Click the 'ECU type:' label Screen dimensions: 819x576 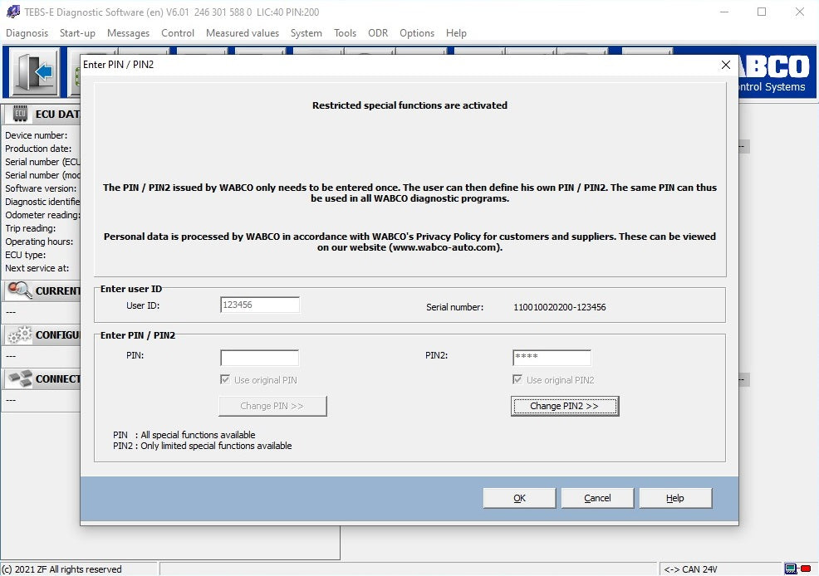[x=26, y=255]
